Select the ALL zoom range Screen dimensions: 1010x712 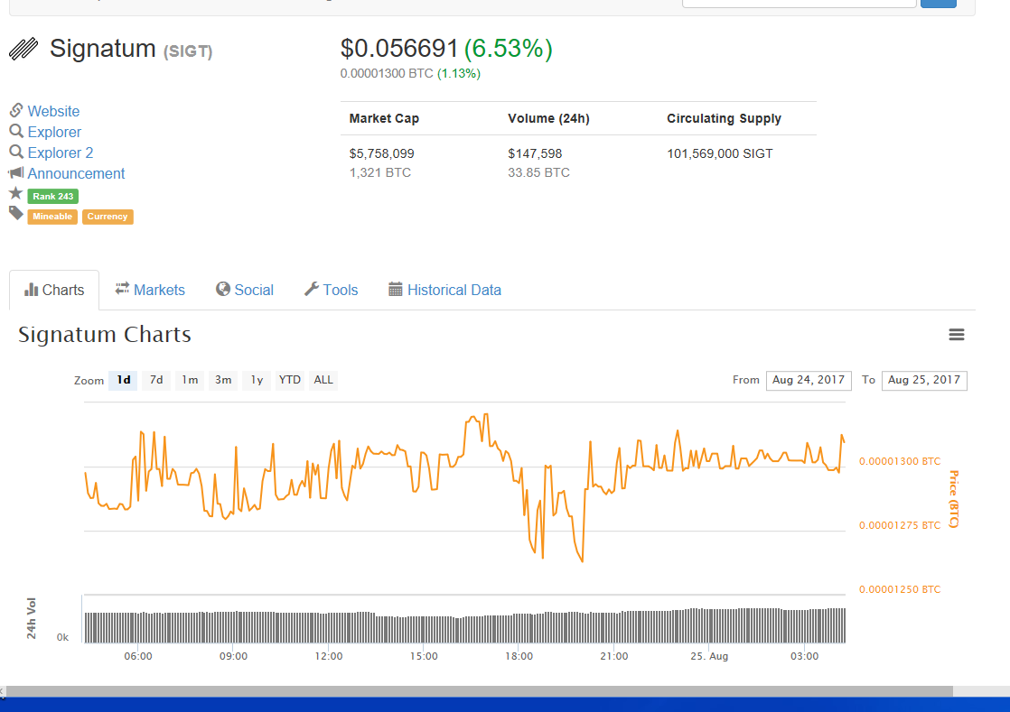tap(323, 380)
